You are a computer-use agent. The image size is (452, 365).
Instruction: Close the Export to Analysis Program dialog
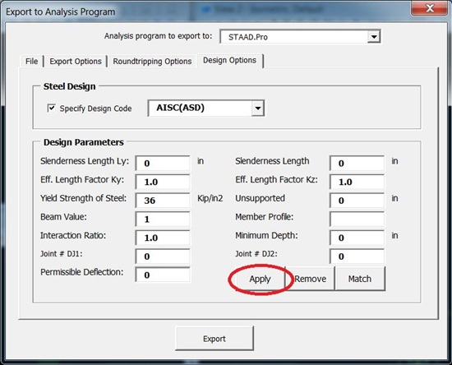pyautogui.click(x=430, y=8)
